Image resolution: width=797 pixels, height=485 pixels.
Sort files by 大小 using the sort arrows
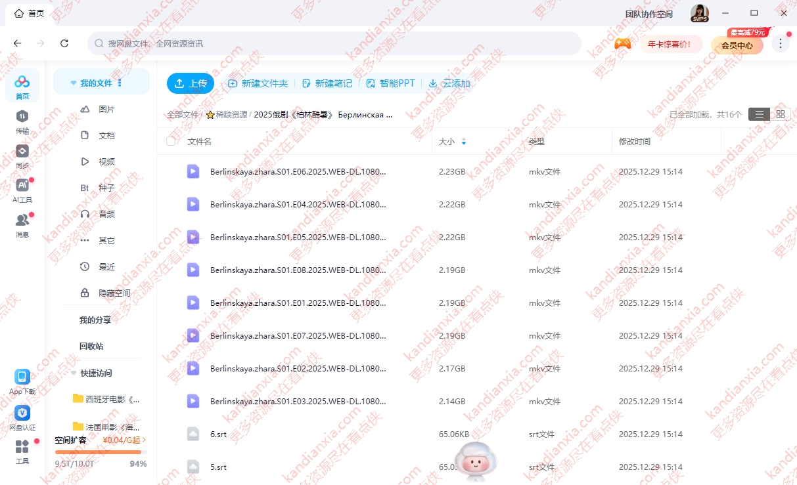tap(465, 141)
